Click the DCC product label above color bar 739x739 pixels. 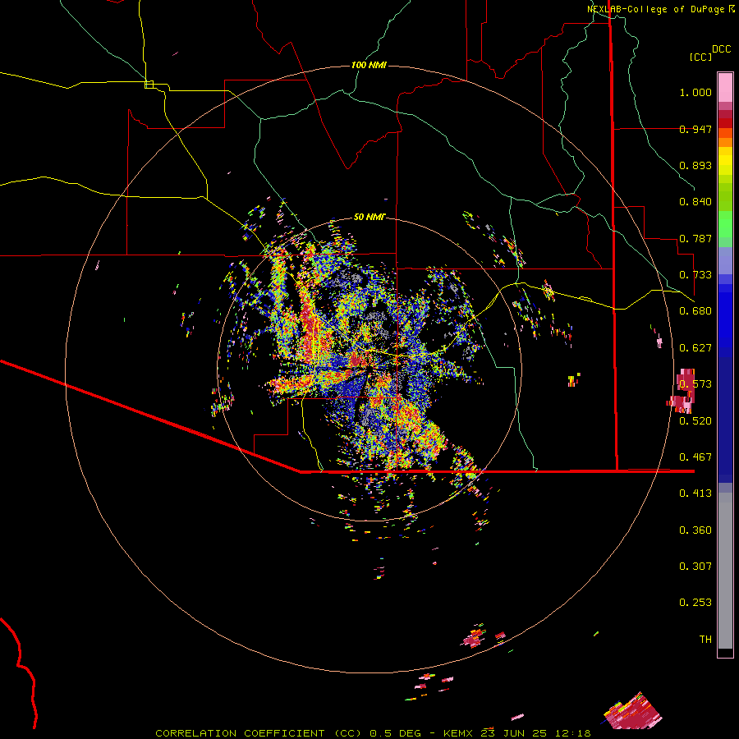[x=721, y=49]
